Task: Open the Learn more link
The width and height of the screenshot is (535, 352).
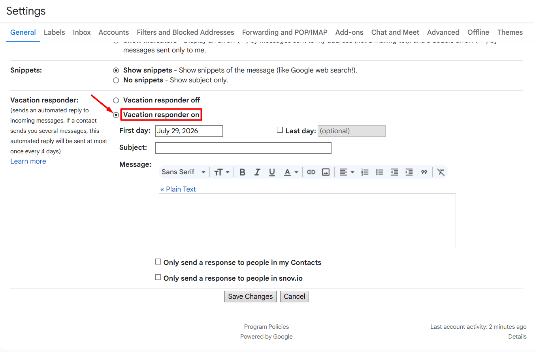Action: tap(28, 161)
